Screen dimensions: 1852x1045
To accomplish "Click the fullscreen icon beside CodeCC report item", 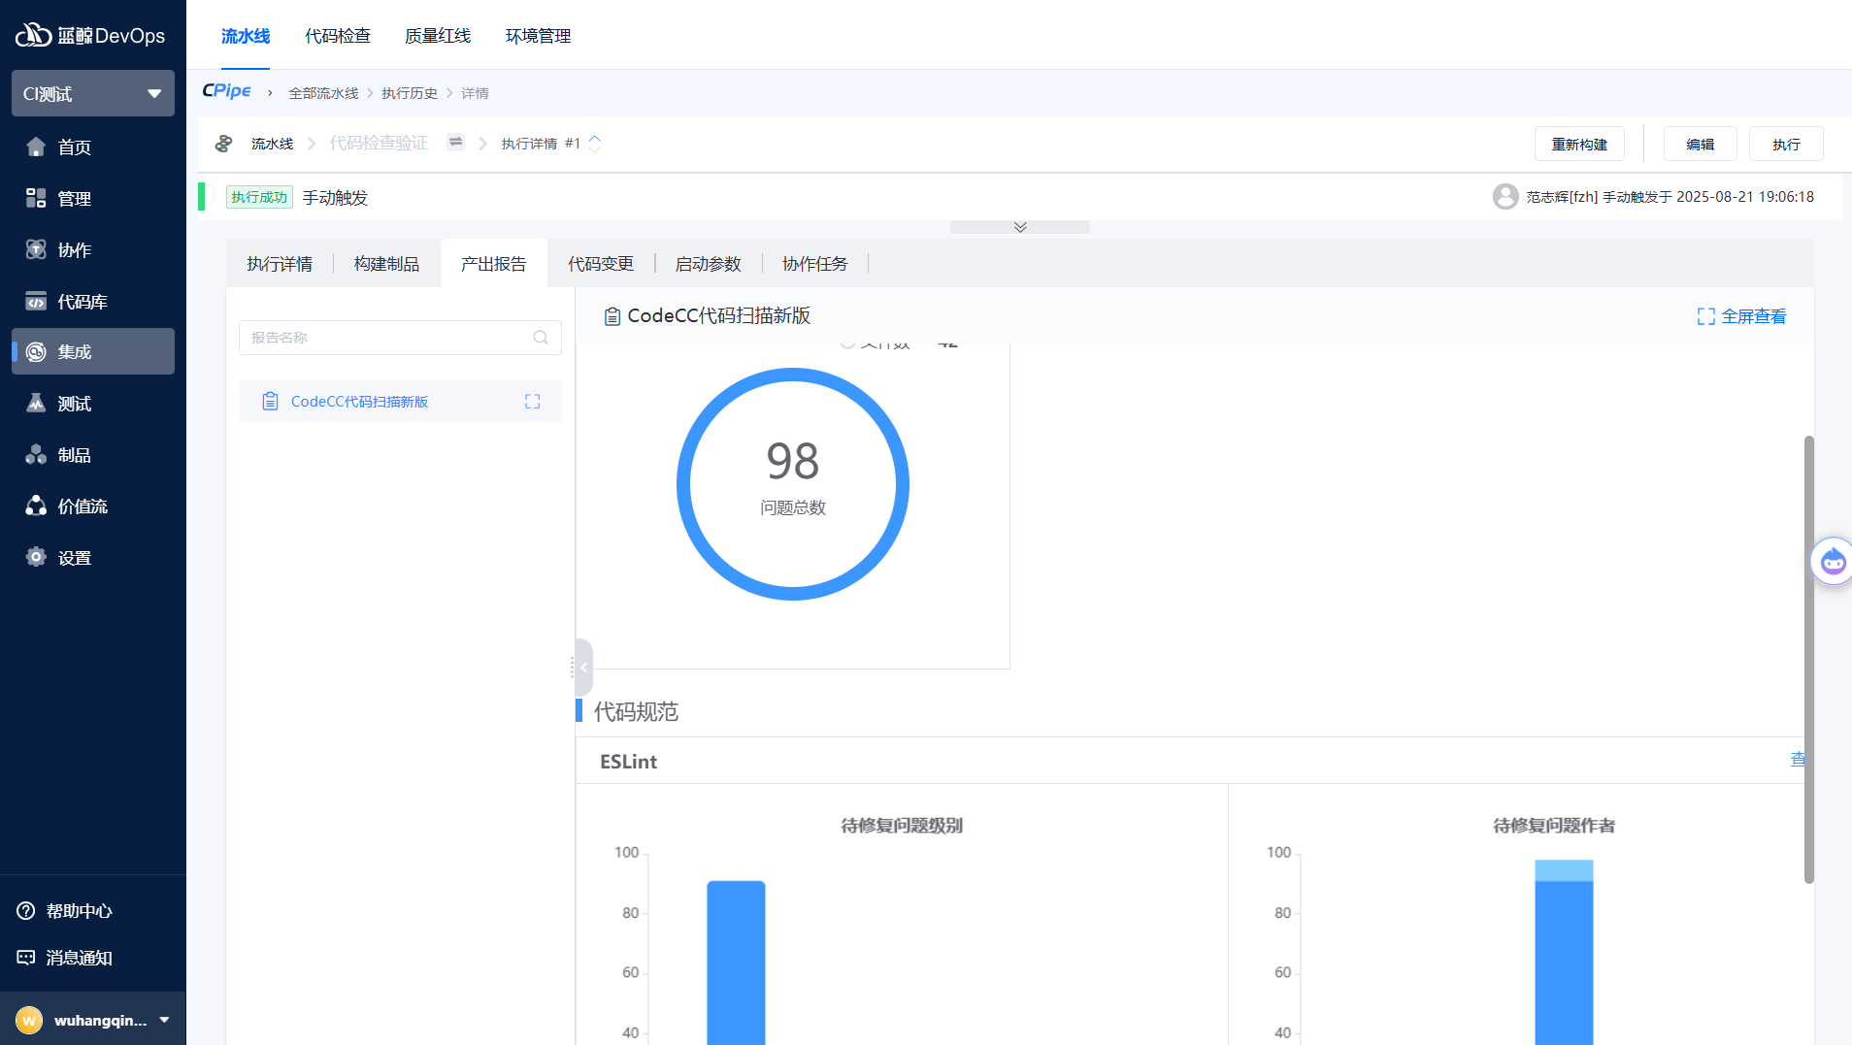I will 532,402.
